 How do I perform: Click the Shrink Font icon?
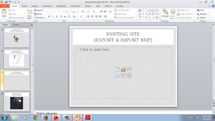tap(77, 12)
